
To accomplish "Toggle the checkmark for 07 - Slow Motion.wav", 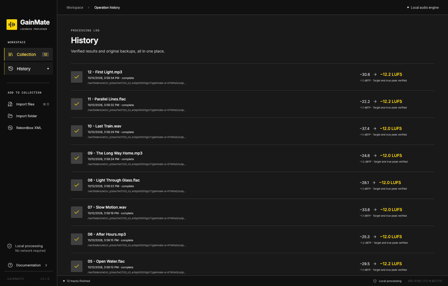I will [77, 212].
